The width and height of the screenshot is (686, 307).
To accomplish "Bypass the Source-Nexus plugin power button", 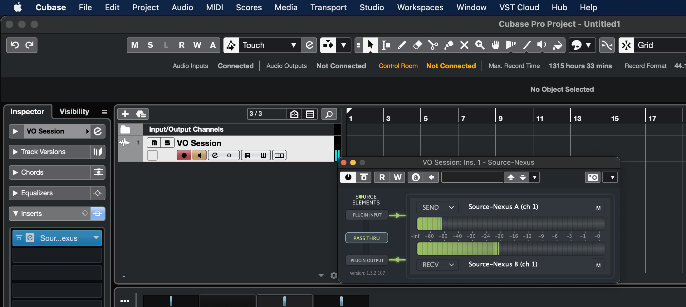I will 348,178.
